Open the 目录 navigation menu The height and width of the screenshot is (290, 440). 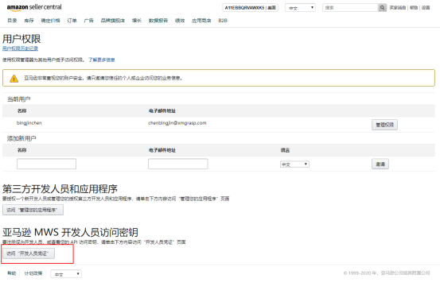coord(12,21)
